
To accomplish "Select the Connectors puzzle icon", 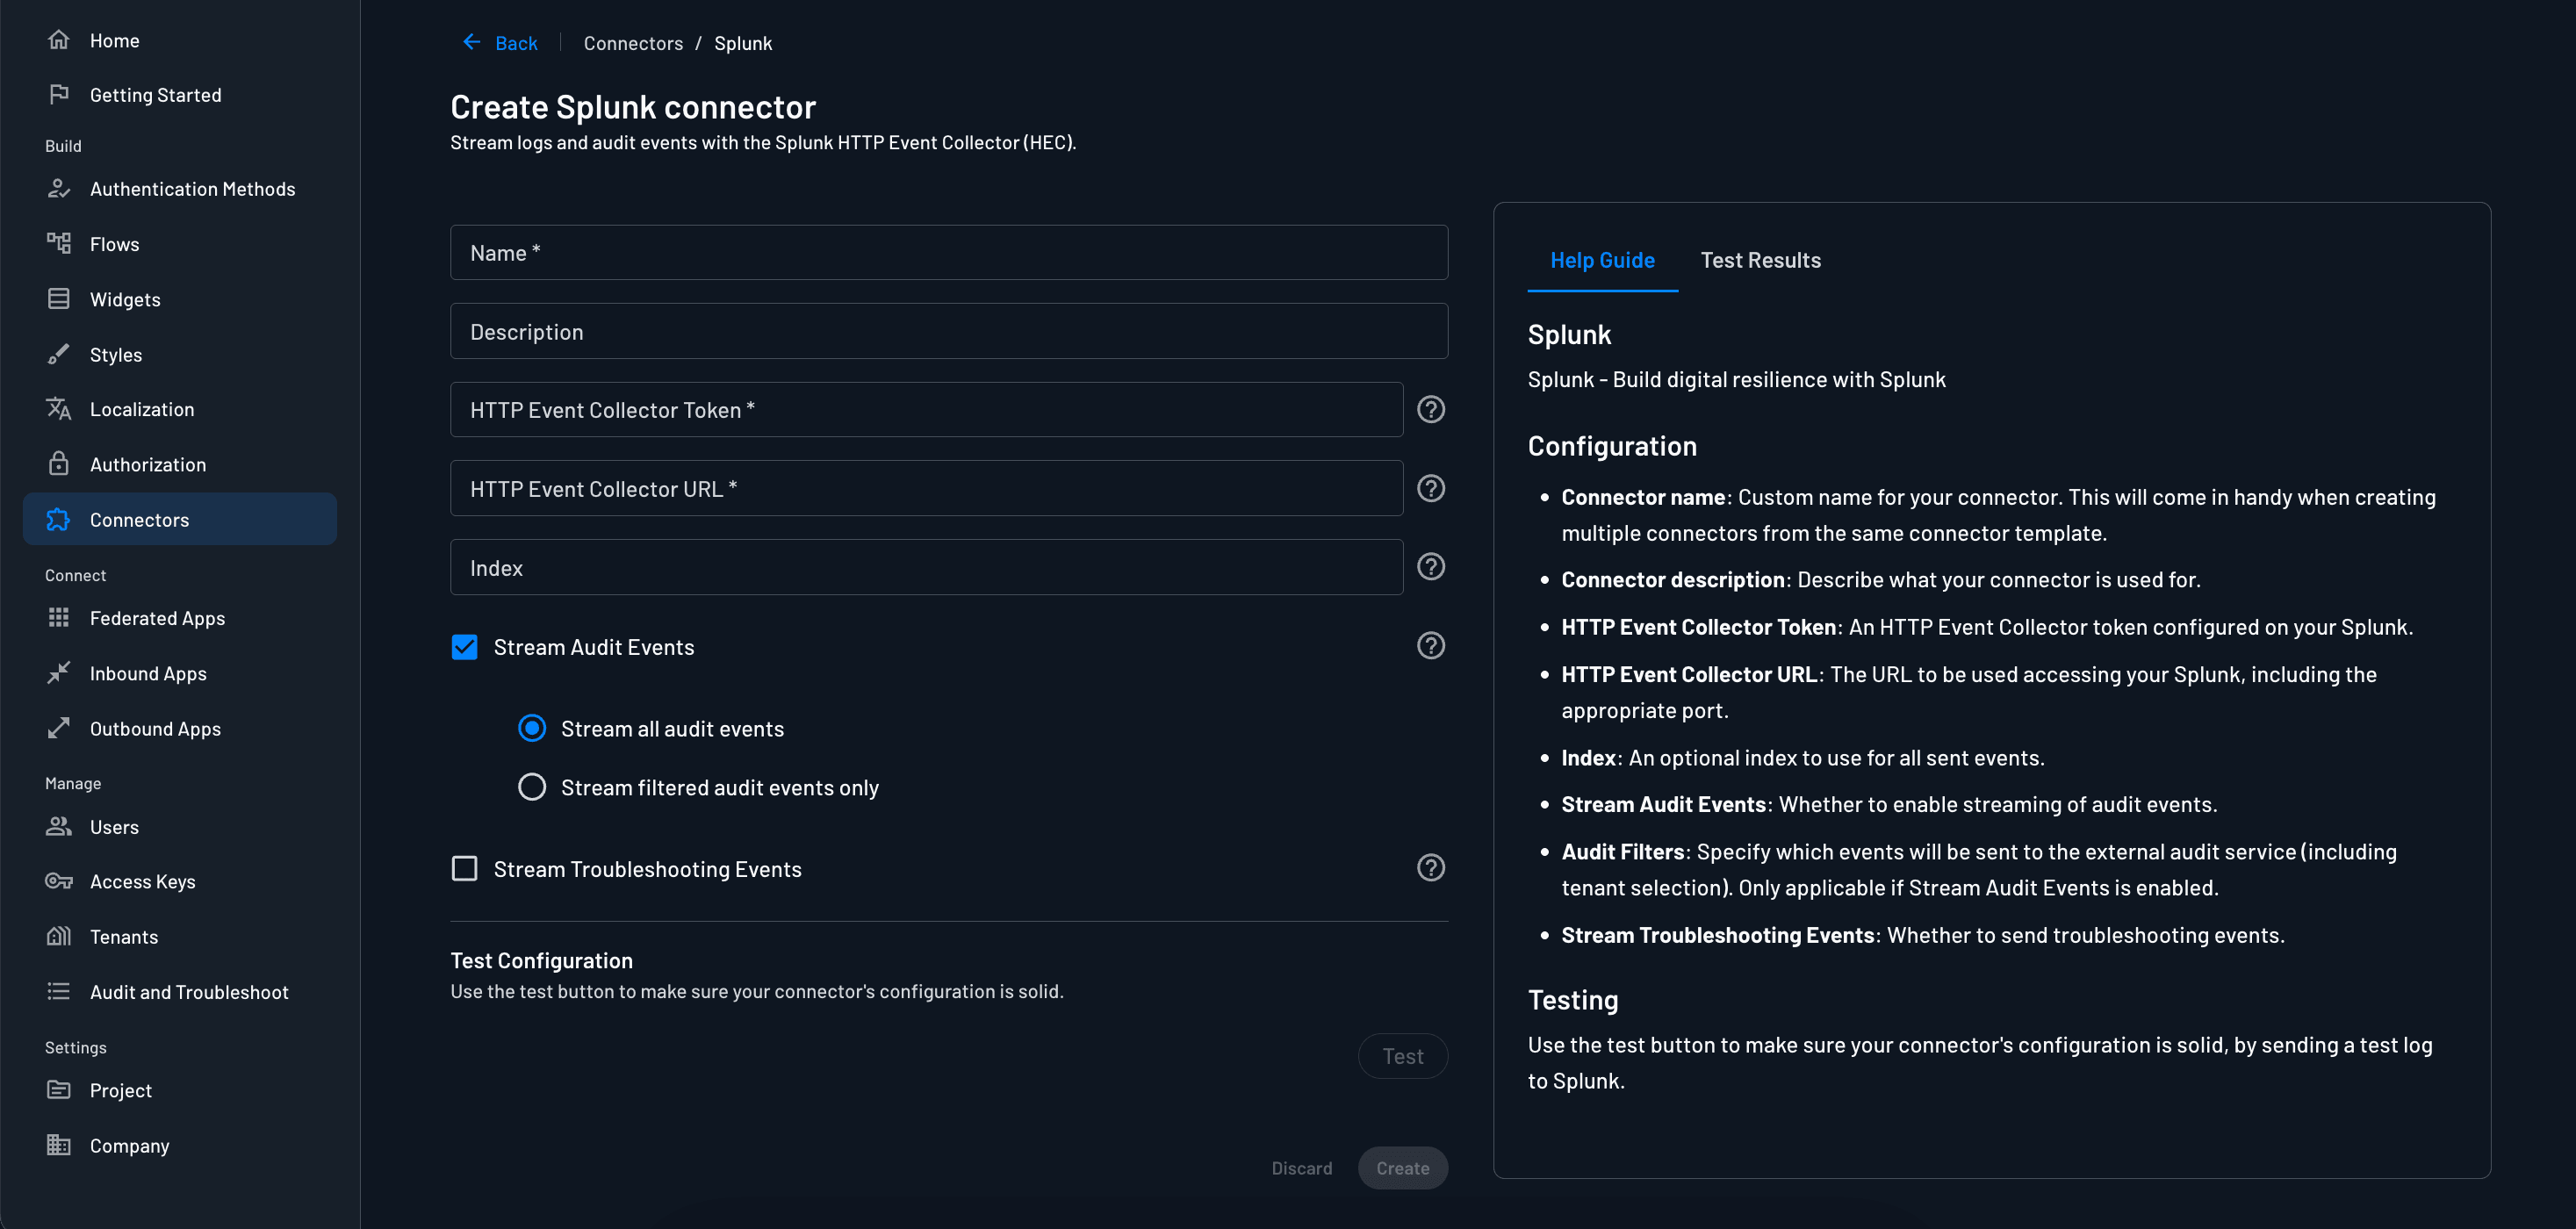I will pyautogui.click(x=58, y=519).
